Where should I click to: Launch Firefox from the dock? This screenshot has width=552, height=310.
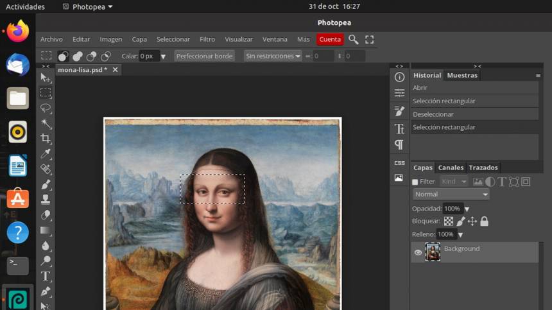coord(17,31)
